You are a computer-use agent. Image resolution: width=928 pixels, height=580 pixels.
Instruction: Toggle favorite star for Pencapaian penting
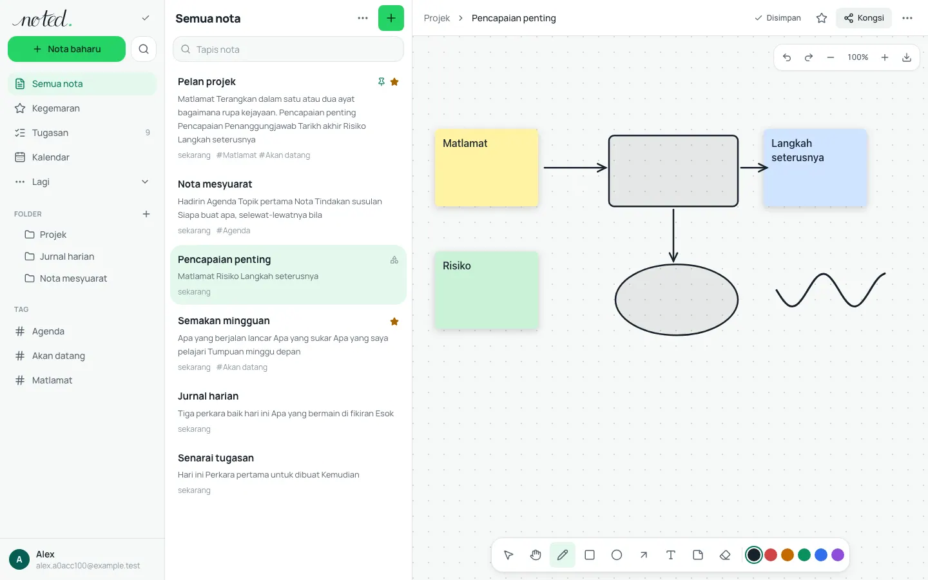coord(822,18)
